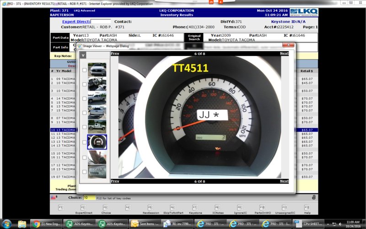Click the paperclip attachment icon
Image resolution: width=366 pixels, height=229 pixels.
[x=314, y=197]
